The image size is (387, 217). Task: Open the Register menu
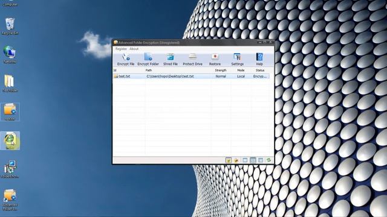click(121, 49)
